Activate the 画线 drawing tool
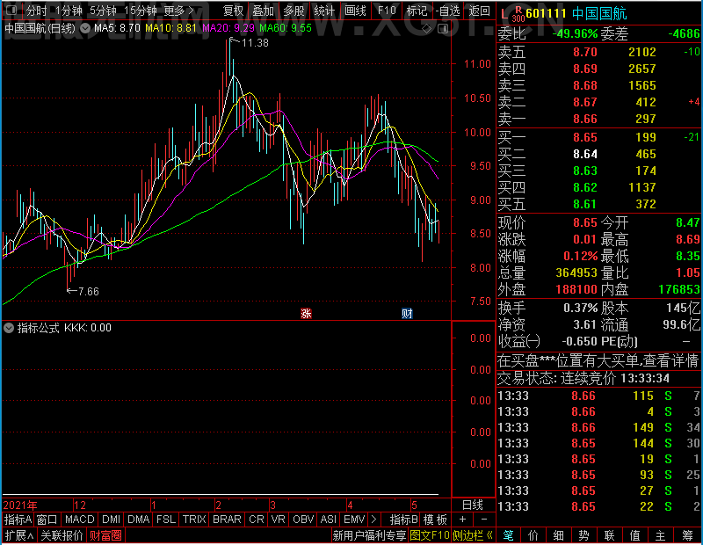 [355, 11]
